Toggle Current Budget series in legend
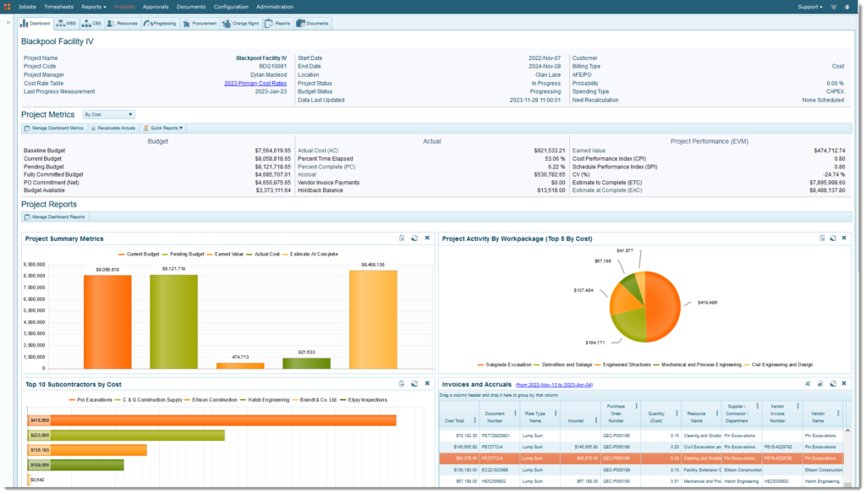This screenshot has width=866, height=494. click(139, 254)
